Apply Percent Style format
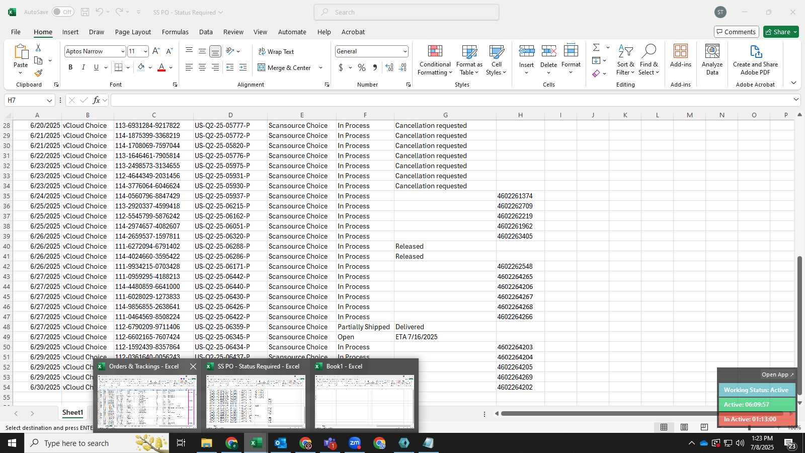The height and width of the screenshot is (453, 805). click(362, 67)
